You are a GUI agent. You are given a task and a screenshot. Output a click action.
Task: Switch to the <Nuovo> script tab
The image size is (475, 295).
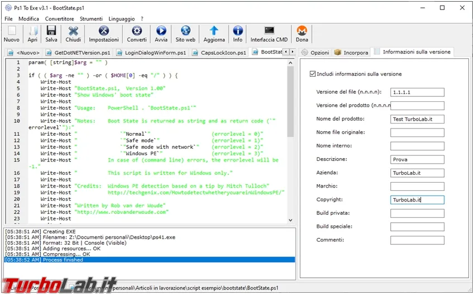click(x=23, y=53)
